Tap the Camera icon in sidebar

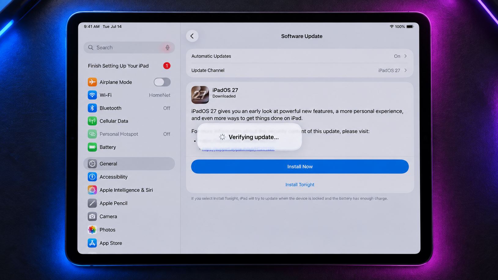92,216
